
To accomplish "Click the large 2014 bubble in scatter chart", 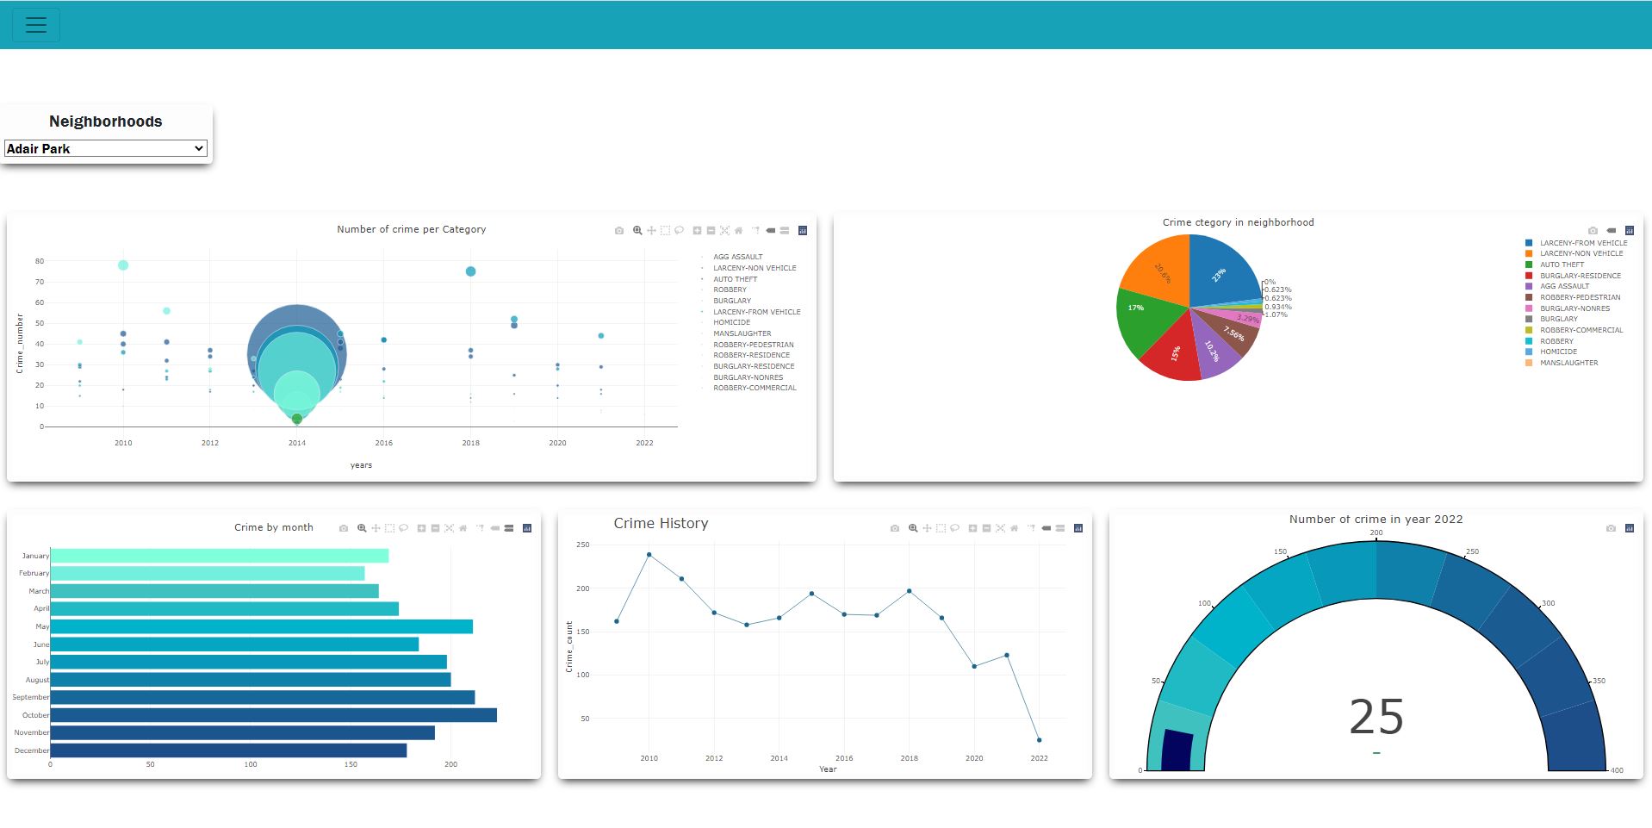I will coord(296,353).
